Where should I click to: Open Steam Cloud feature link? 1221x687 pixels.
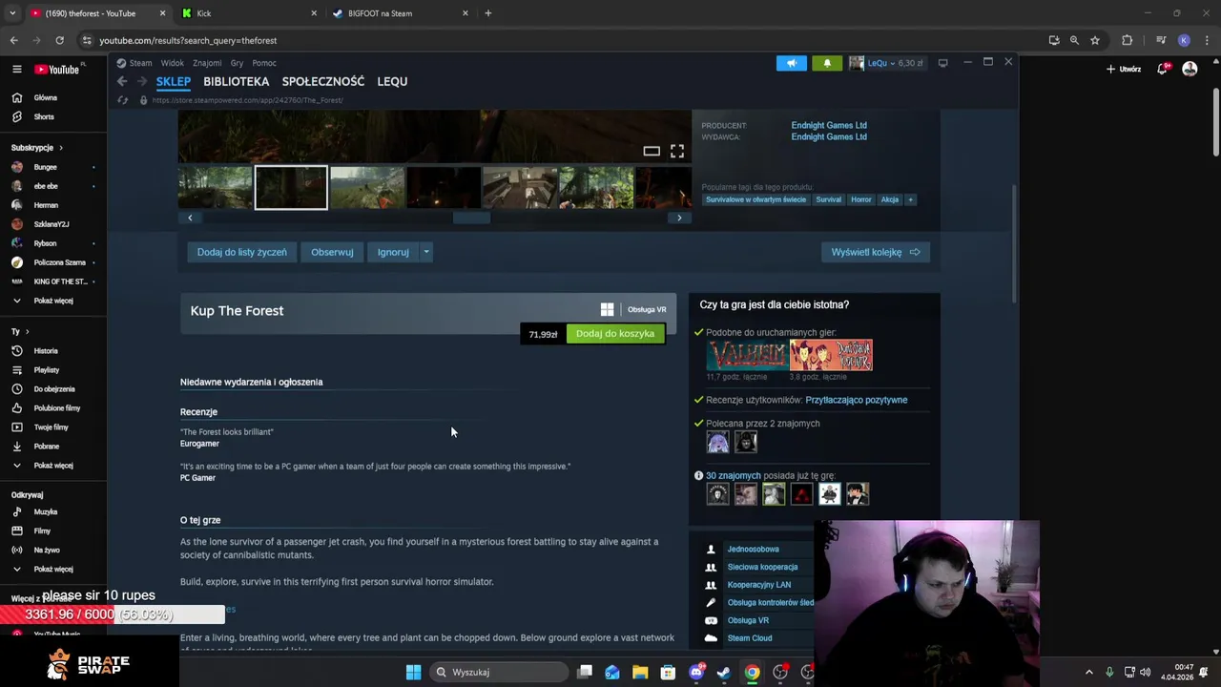tap(750, 638)
